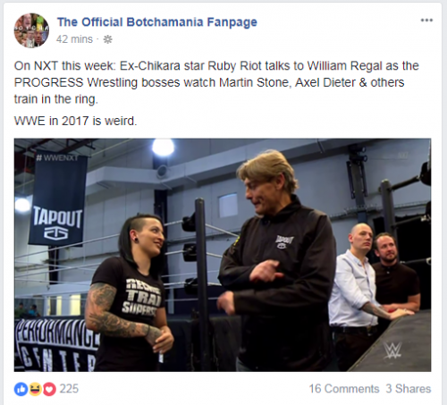This screenshot has width=447, height=405.
Task: Click the Performance Center sign in photo
Action: (x=56, y=345)
